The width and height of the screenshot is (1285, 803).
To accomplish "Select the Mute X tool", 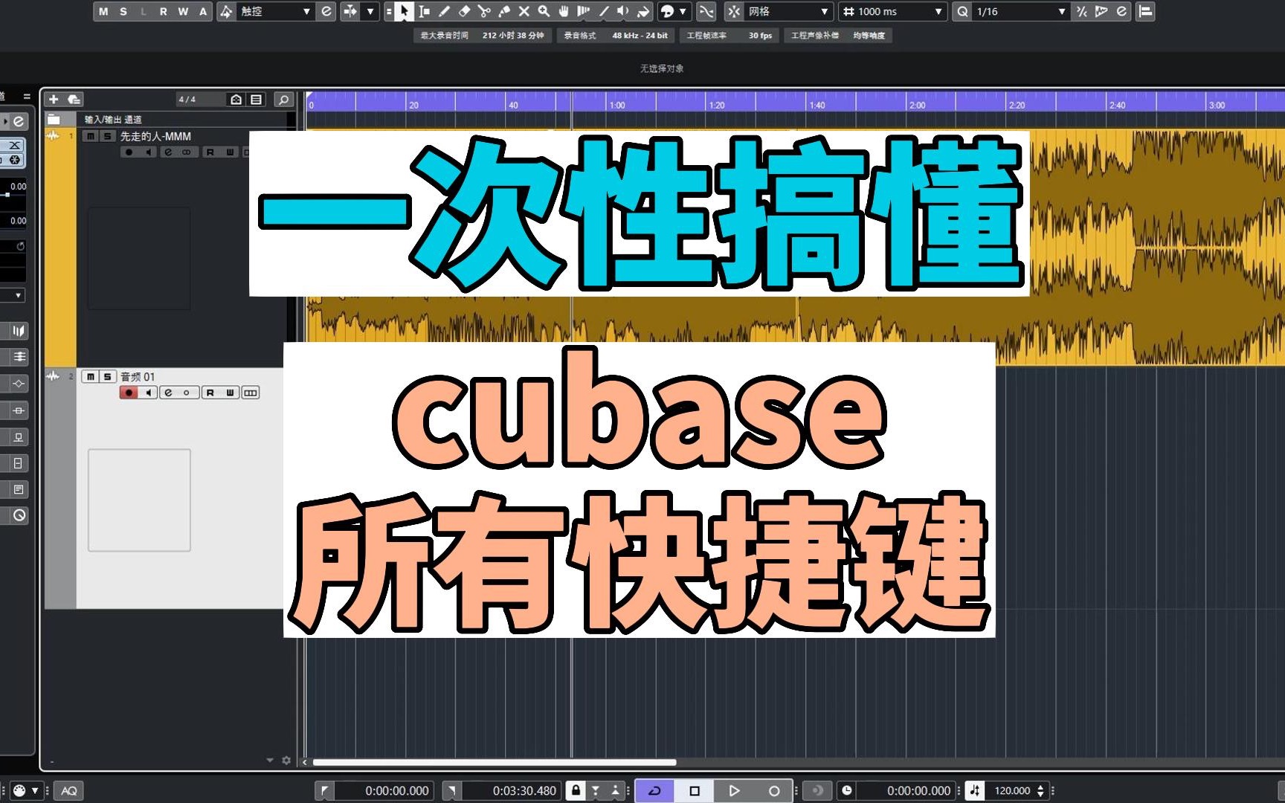I will (x=524, y=11).
